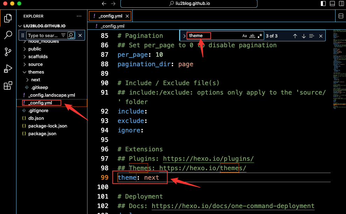346x214 pixels.
Task: Toggle Match Case in find widget
Action: pyautogui.click(x=245, y=36)
